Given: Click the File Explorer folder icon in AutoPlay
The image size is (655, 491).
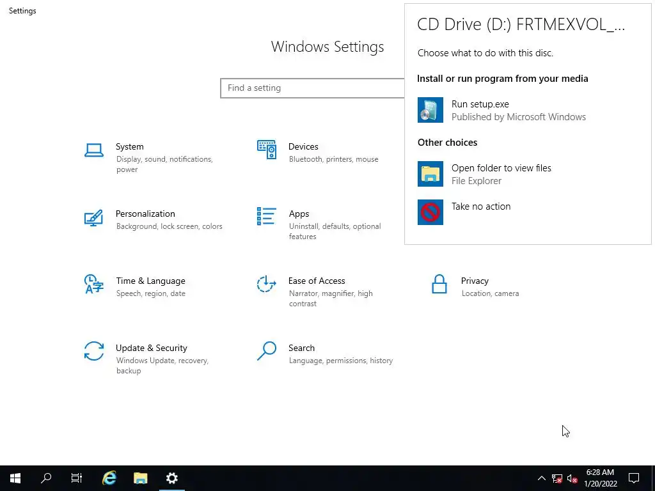Looking at the screenshot, I should point(430,174).
